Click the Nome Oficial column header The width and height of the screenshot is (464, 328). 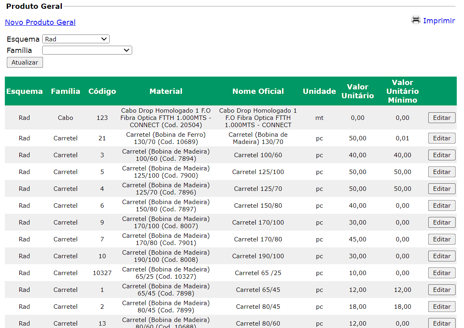pos(258,91)
